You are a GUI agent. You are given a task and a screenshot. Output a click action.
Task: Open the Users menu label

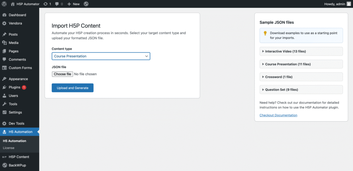click(x=13, y=96)
